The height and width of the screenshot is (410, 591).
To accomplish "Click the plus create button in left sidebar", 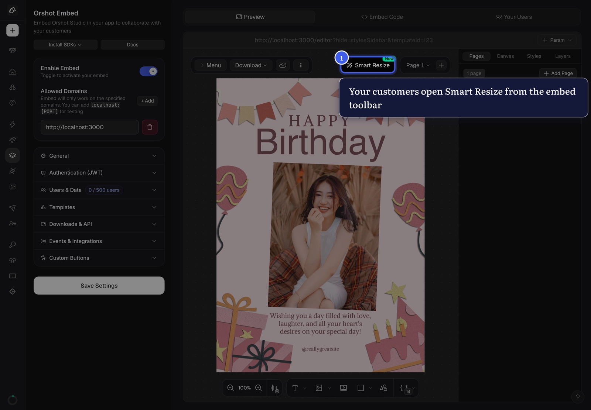I will click(x=13, y=30).
